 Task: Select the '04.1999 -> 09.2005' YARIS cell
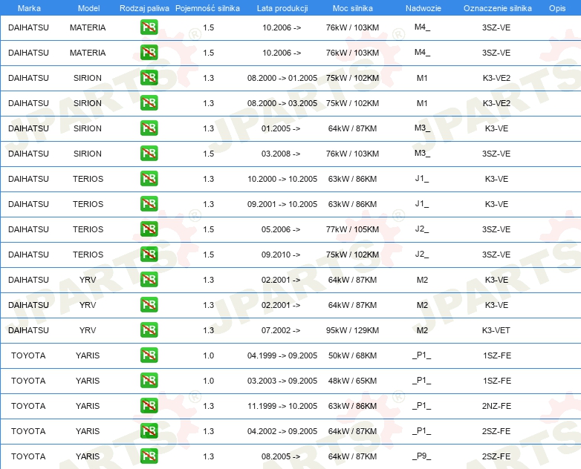pyautogui.click(x=282, y=355)
